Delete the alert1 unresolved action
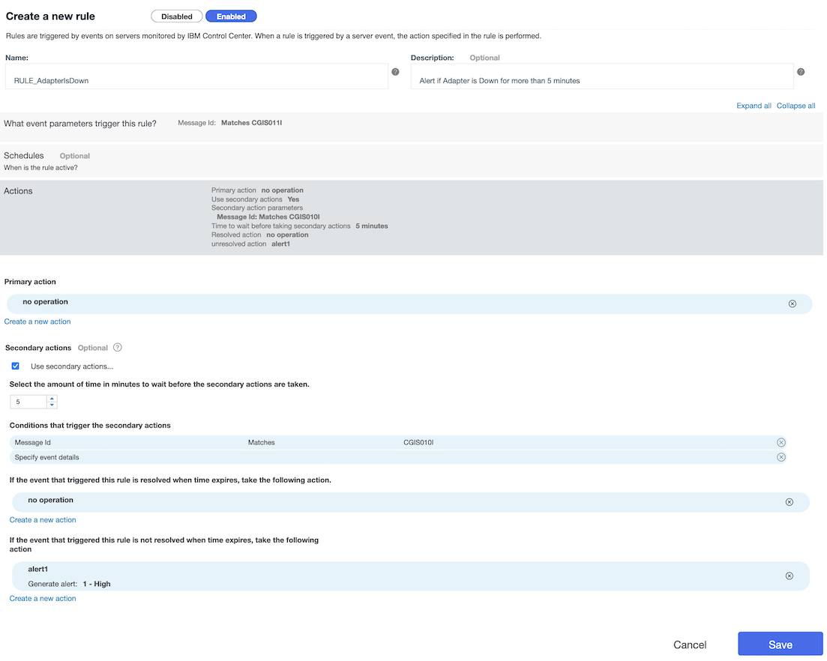 pyautogui.click(x=789, y=576)
